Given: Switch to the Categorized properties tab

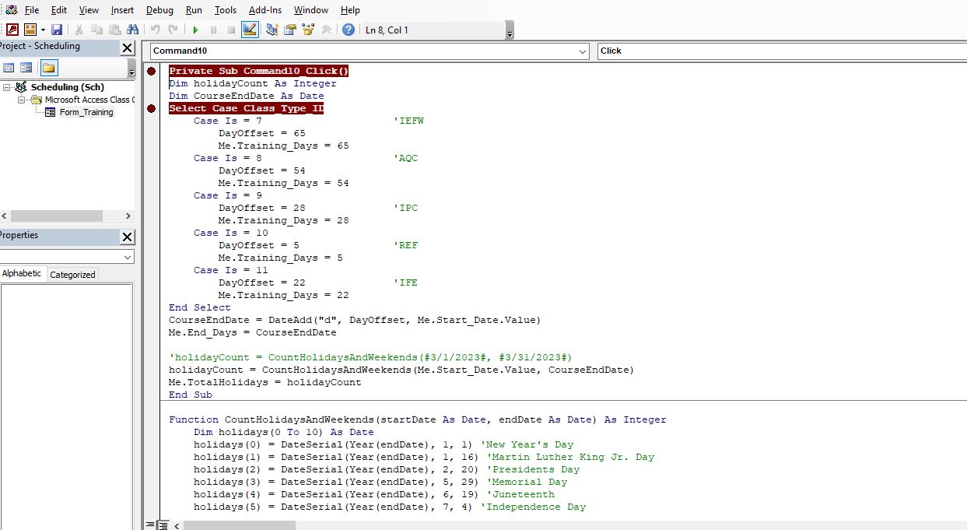Looking at the screenshot, I should pos(72,275).
